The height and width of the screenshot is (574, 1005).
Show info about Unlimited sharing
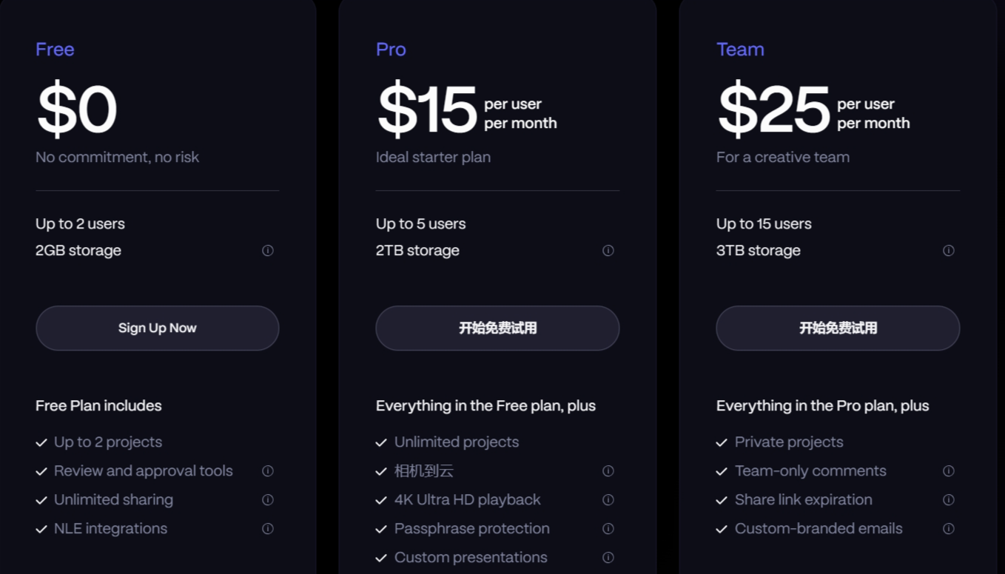click(x=268, y=500)
